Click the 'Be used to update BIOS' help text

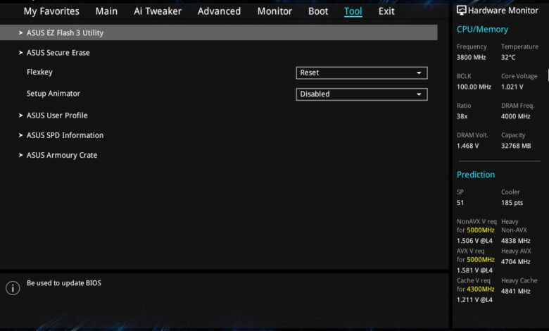tap(64, 283)
